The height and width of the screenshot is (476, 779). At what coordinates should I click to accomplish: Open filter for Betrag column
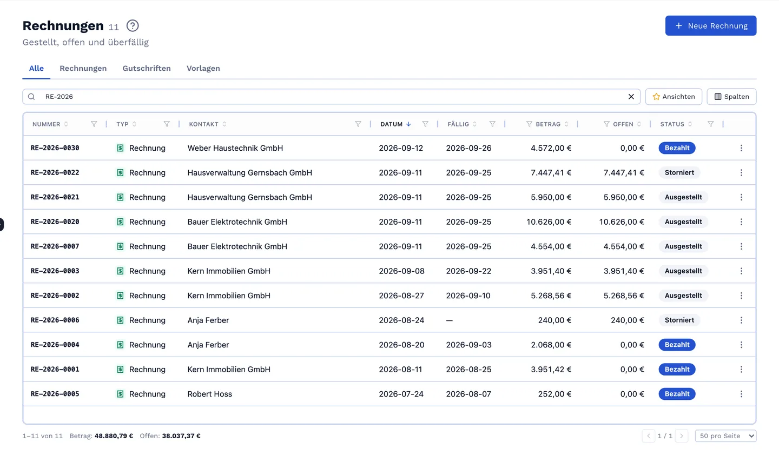click(529, 124)
